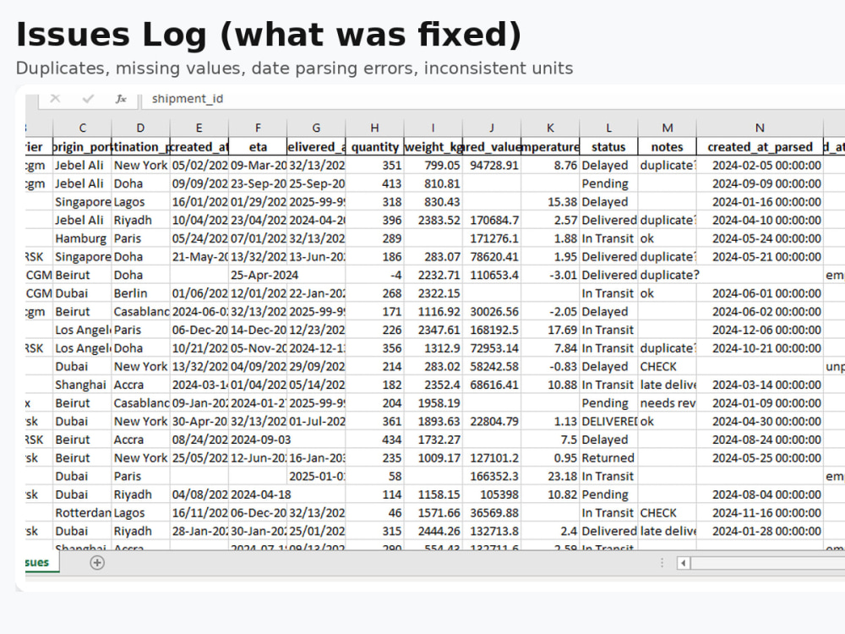Click the 'quantity' header cell
845x634 pixels.
[x=374, y=146]
